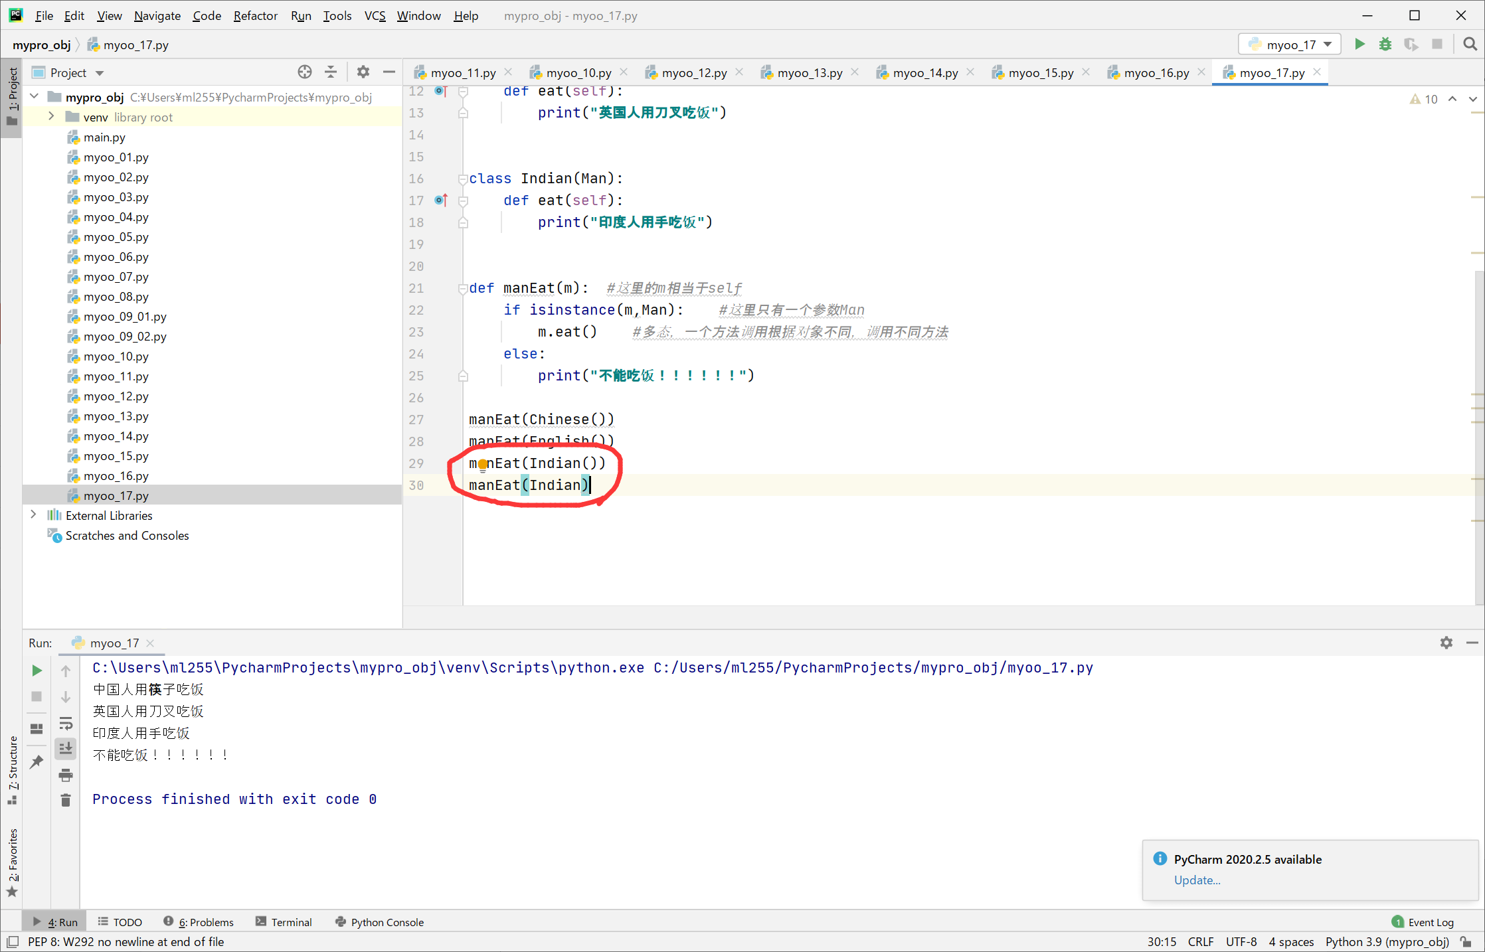
Task: Toggle the 2: Favorites side tool window
Action: [12, 863]
